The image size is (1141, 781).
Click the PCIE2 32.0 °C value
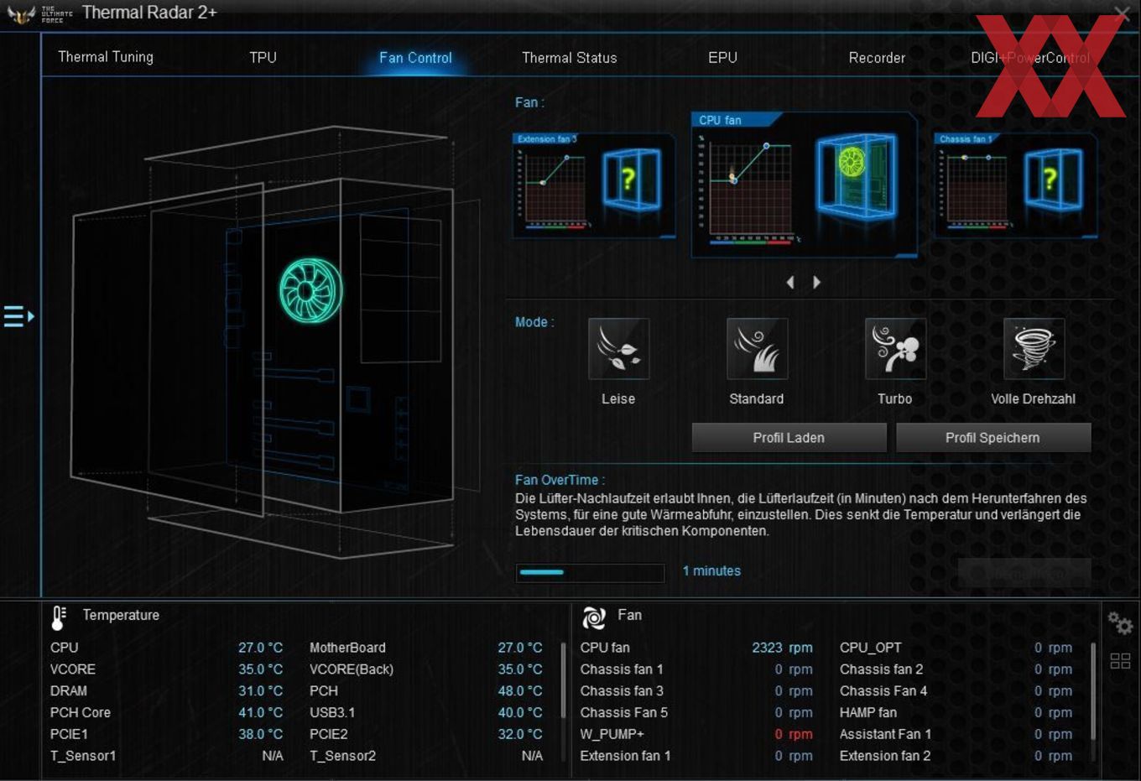520,734
